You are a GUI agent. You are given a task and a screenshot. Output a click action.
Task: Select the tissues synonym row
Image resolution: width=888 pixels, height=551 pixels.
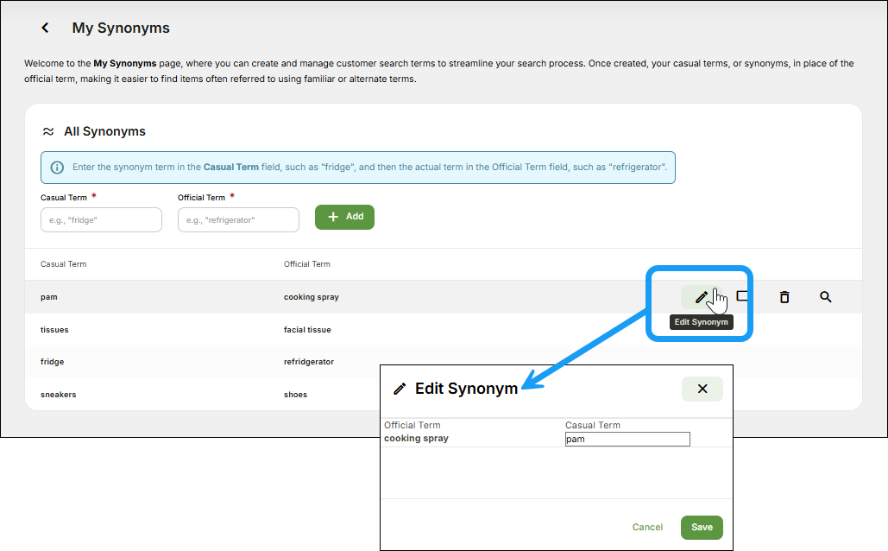click(54, 330)
